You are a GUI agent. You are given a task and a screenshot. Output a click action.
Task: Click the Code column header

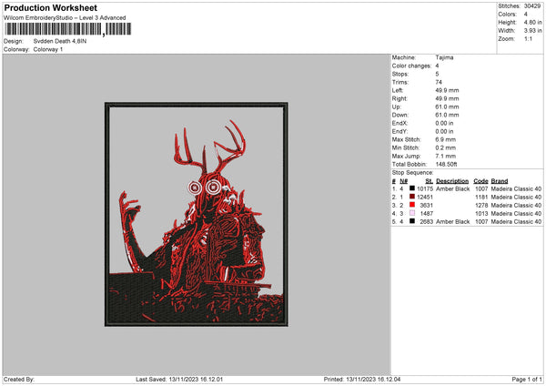tap(480, 180)
